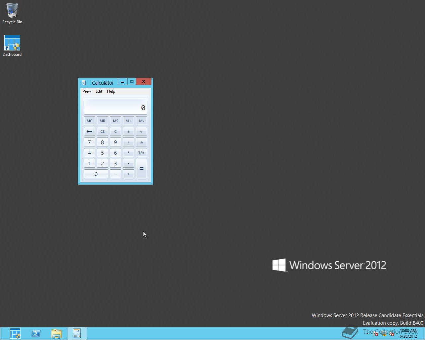Click the CE clear entry button
This screenshot has height=340, width=425.
pos(103,131)
